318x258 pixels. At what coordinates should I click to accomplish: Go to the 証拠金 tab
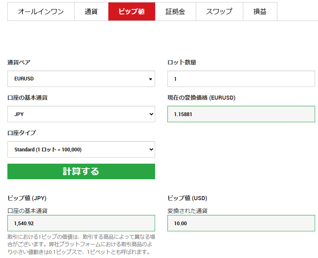(x=175, y=11)
